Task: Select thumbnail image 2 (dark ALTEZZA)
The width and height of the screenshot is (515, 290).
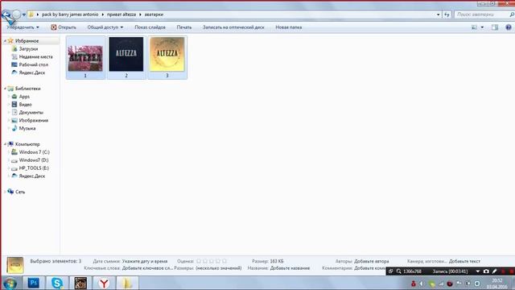Action: coord(126,57)
